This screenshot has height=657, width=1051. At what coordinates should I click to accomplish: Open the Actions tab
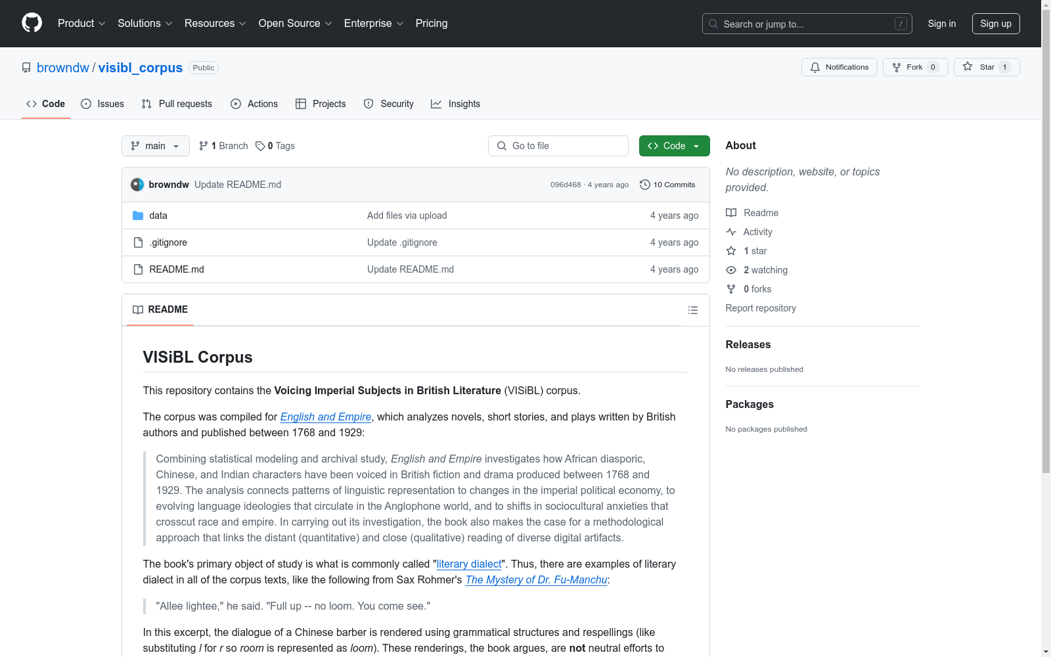254,104
